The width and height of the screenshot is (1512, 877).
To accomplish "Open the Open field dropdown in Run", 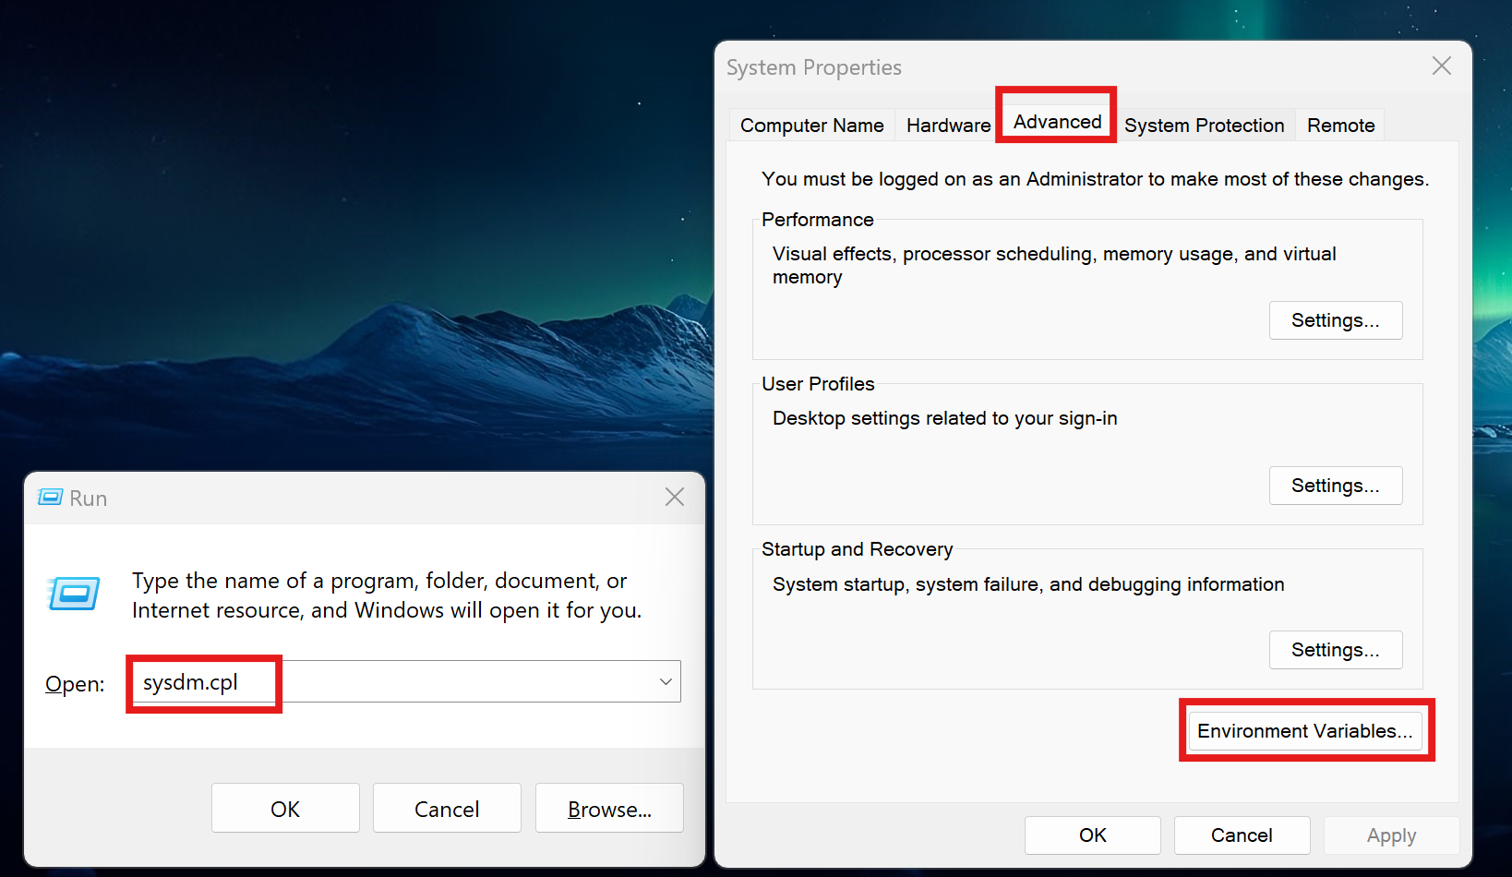I will [x=664, y=681].
